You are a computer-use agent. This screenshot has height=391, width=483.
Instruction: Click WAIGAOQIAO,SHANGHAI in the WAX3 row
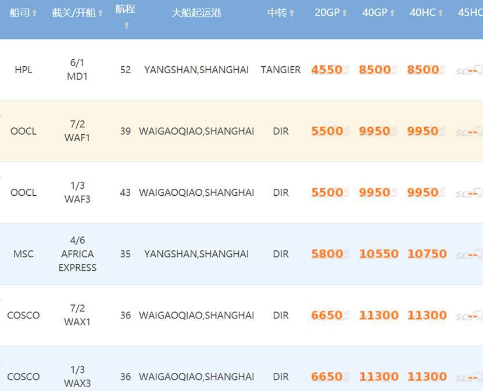point(196,376)
